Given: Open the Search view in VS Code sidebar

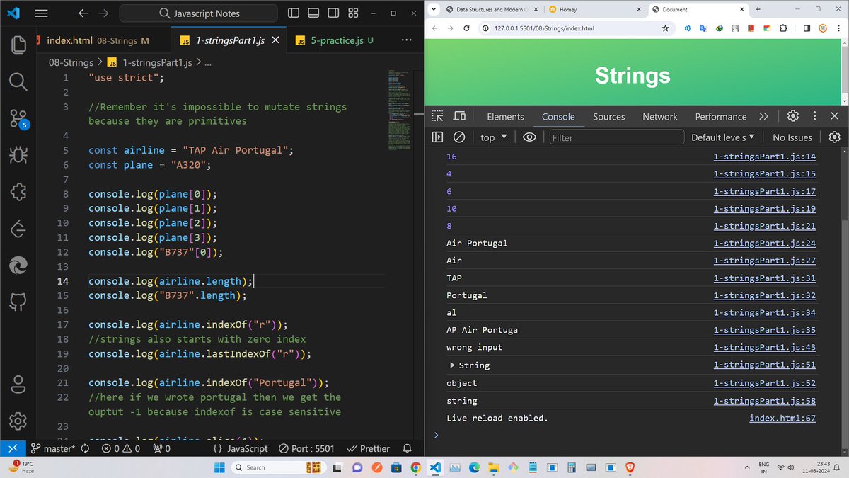Looking at the screenshot, I should 18,81.
